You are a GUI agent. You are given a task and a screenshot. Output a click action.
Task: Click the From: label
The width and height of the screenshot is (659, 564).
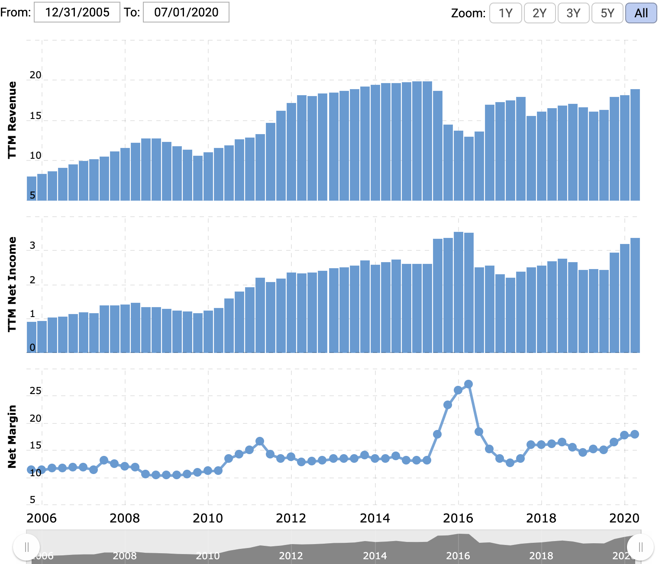click(16, 12)
